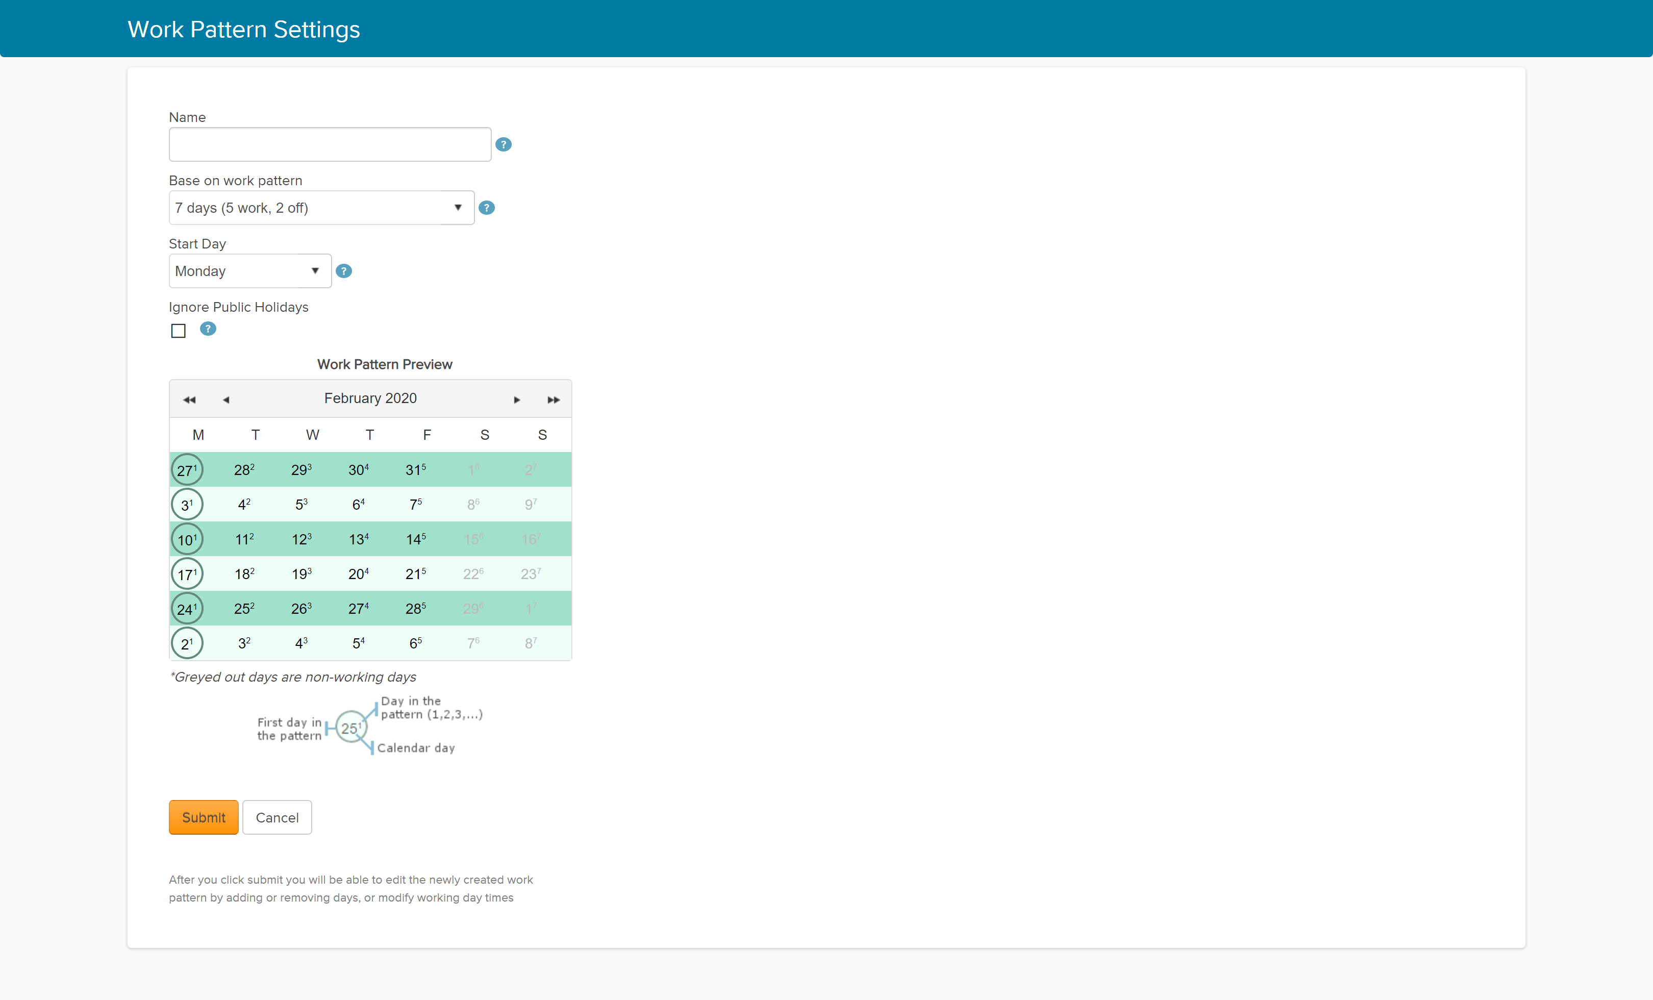Jump forward a year with the double-right arrow
The height and width of the screenshot is (1000, 1653).
[554, 399]
